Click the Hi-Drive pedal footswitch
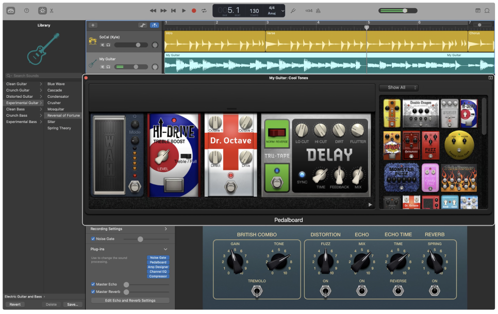Viewport: 498px width, 314px height. 174,185
